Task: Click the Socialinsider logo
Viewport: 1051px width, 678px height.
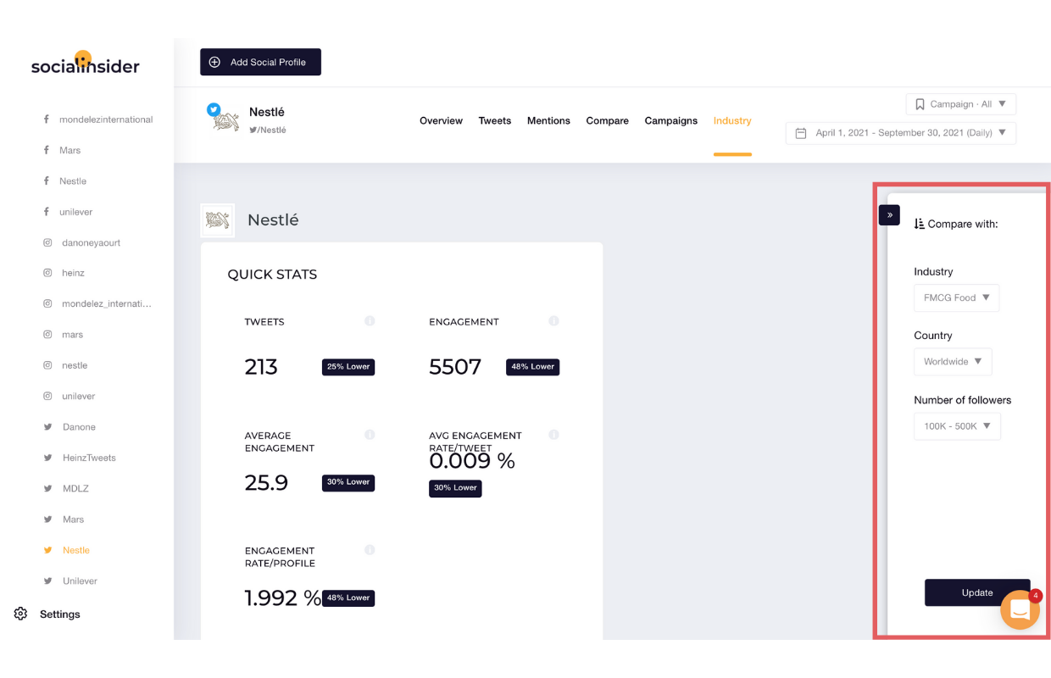Action: [x=85, y=64]
